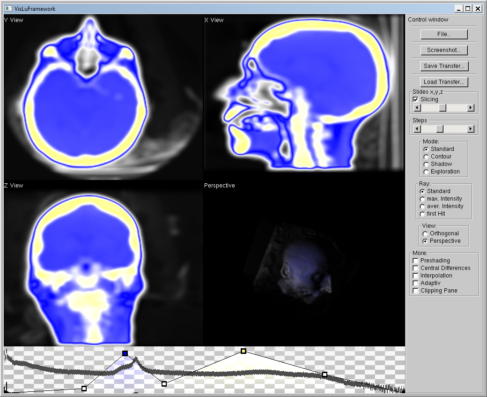Take a capture with Screenshot... button
Screen dimensions: 487x397
tap(443, 50)
